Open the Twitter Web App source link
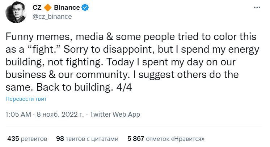The width and height of the screenshot is (270, 147). point(115,114)
